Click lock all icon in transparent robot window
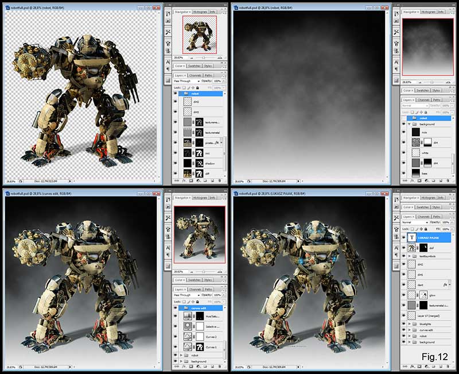 197,88
